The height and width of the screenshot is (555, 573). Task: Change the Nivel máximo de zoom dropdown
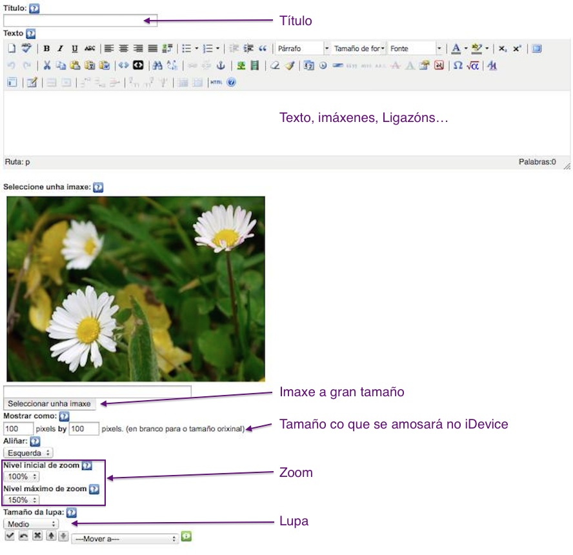click(x=21, y=499)
